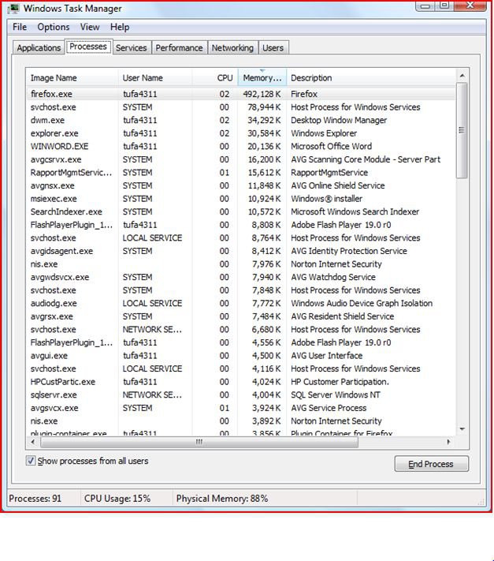Click the vertical scrollbar down arrow
This screenshot has width=494, height=561.
pos(462,428)
